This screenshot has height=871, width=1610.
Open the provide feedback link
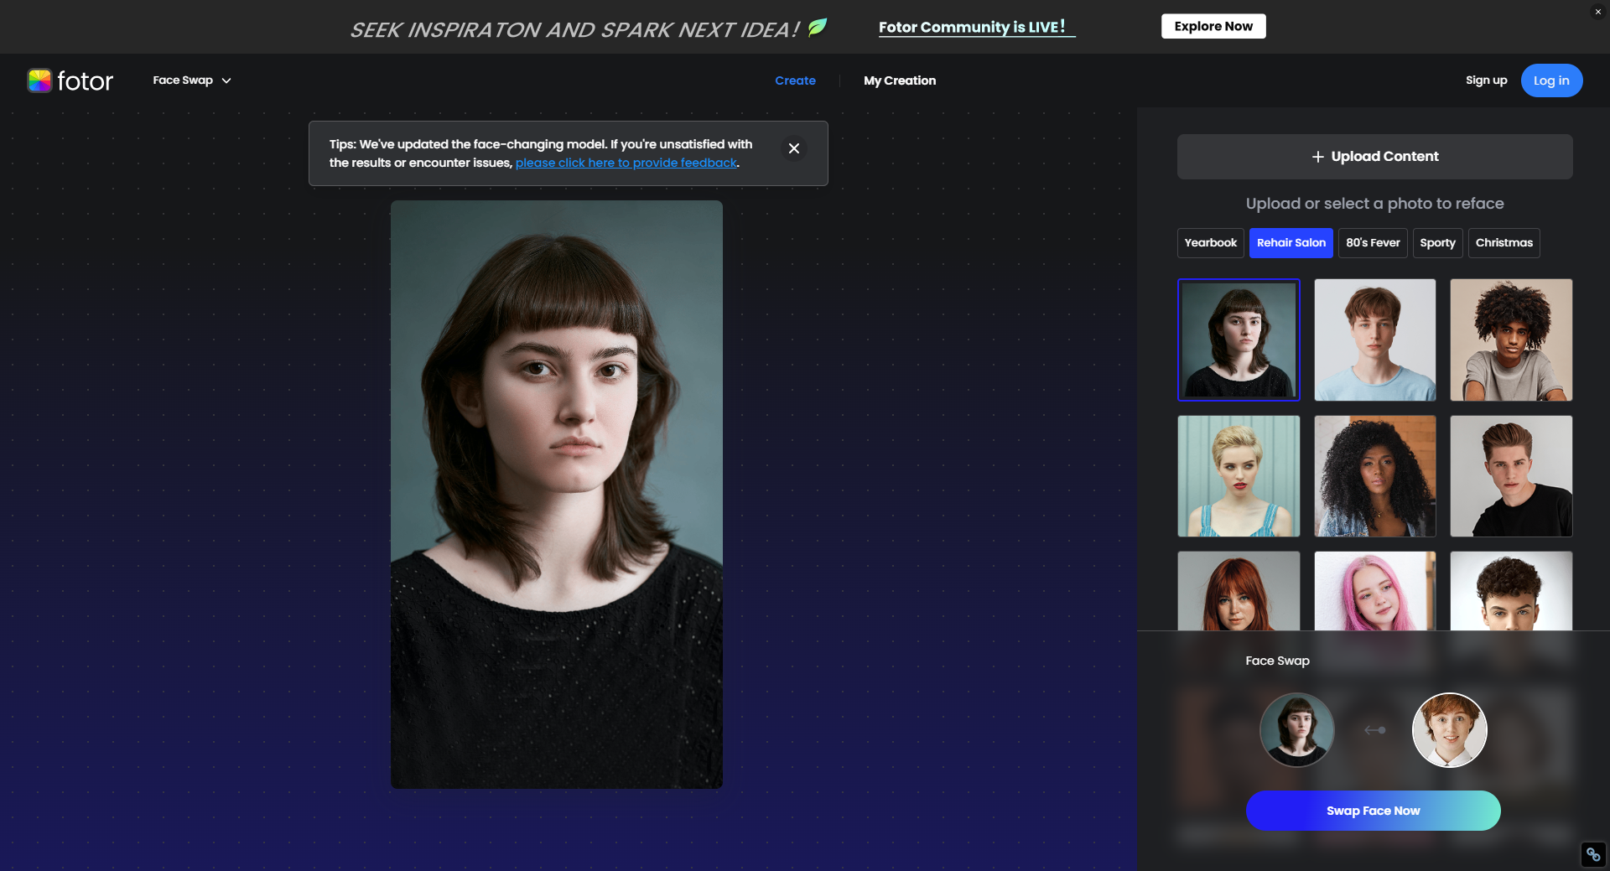pos(626,163)
